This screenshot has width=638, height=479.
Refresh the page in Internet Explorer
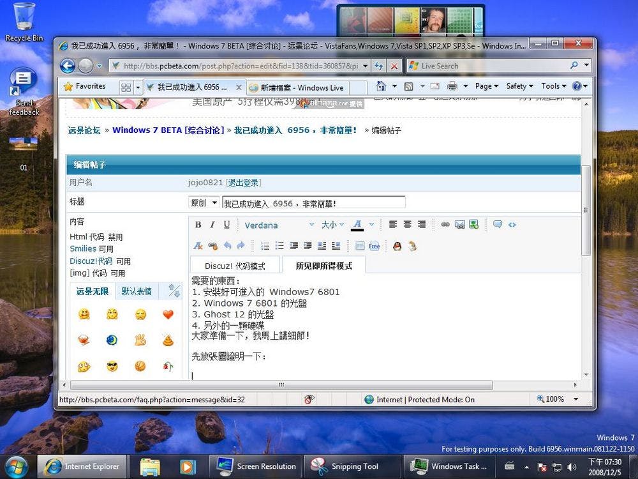379,66
